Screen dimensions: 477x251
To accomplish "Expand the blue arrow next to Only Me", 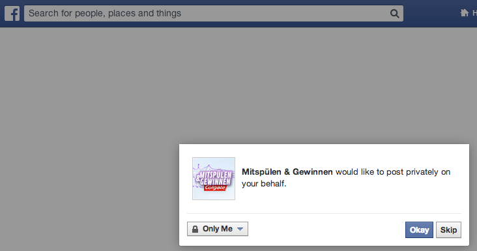I will 240,229.
